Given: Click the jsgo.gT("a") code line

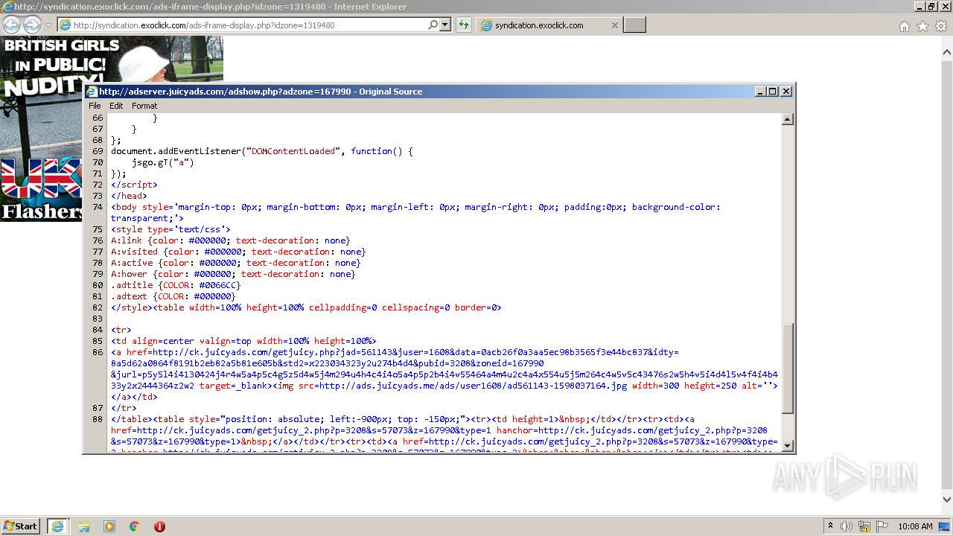Looking at the screenshot, I should coord(163,162).
